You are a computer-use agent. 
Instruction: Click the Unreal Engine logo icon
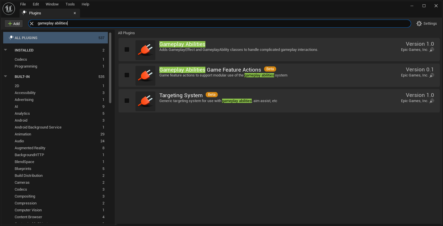pyautogui.click(x=9, y=9)
